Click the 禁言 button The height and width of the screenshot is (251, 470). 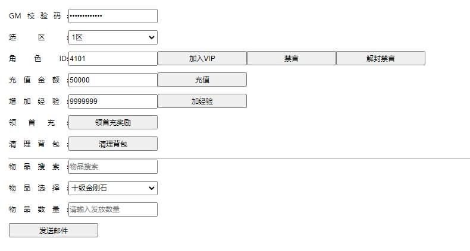pos(292,58)
